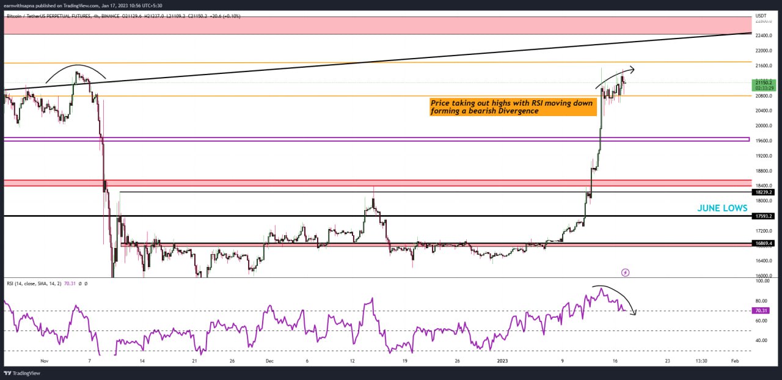Click the 16400.0 price axis label

point(764,261)
